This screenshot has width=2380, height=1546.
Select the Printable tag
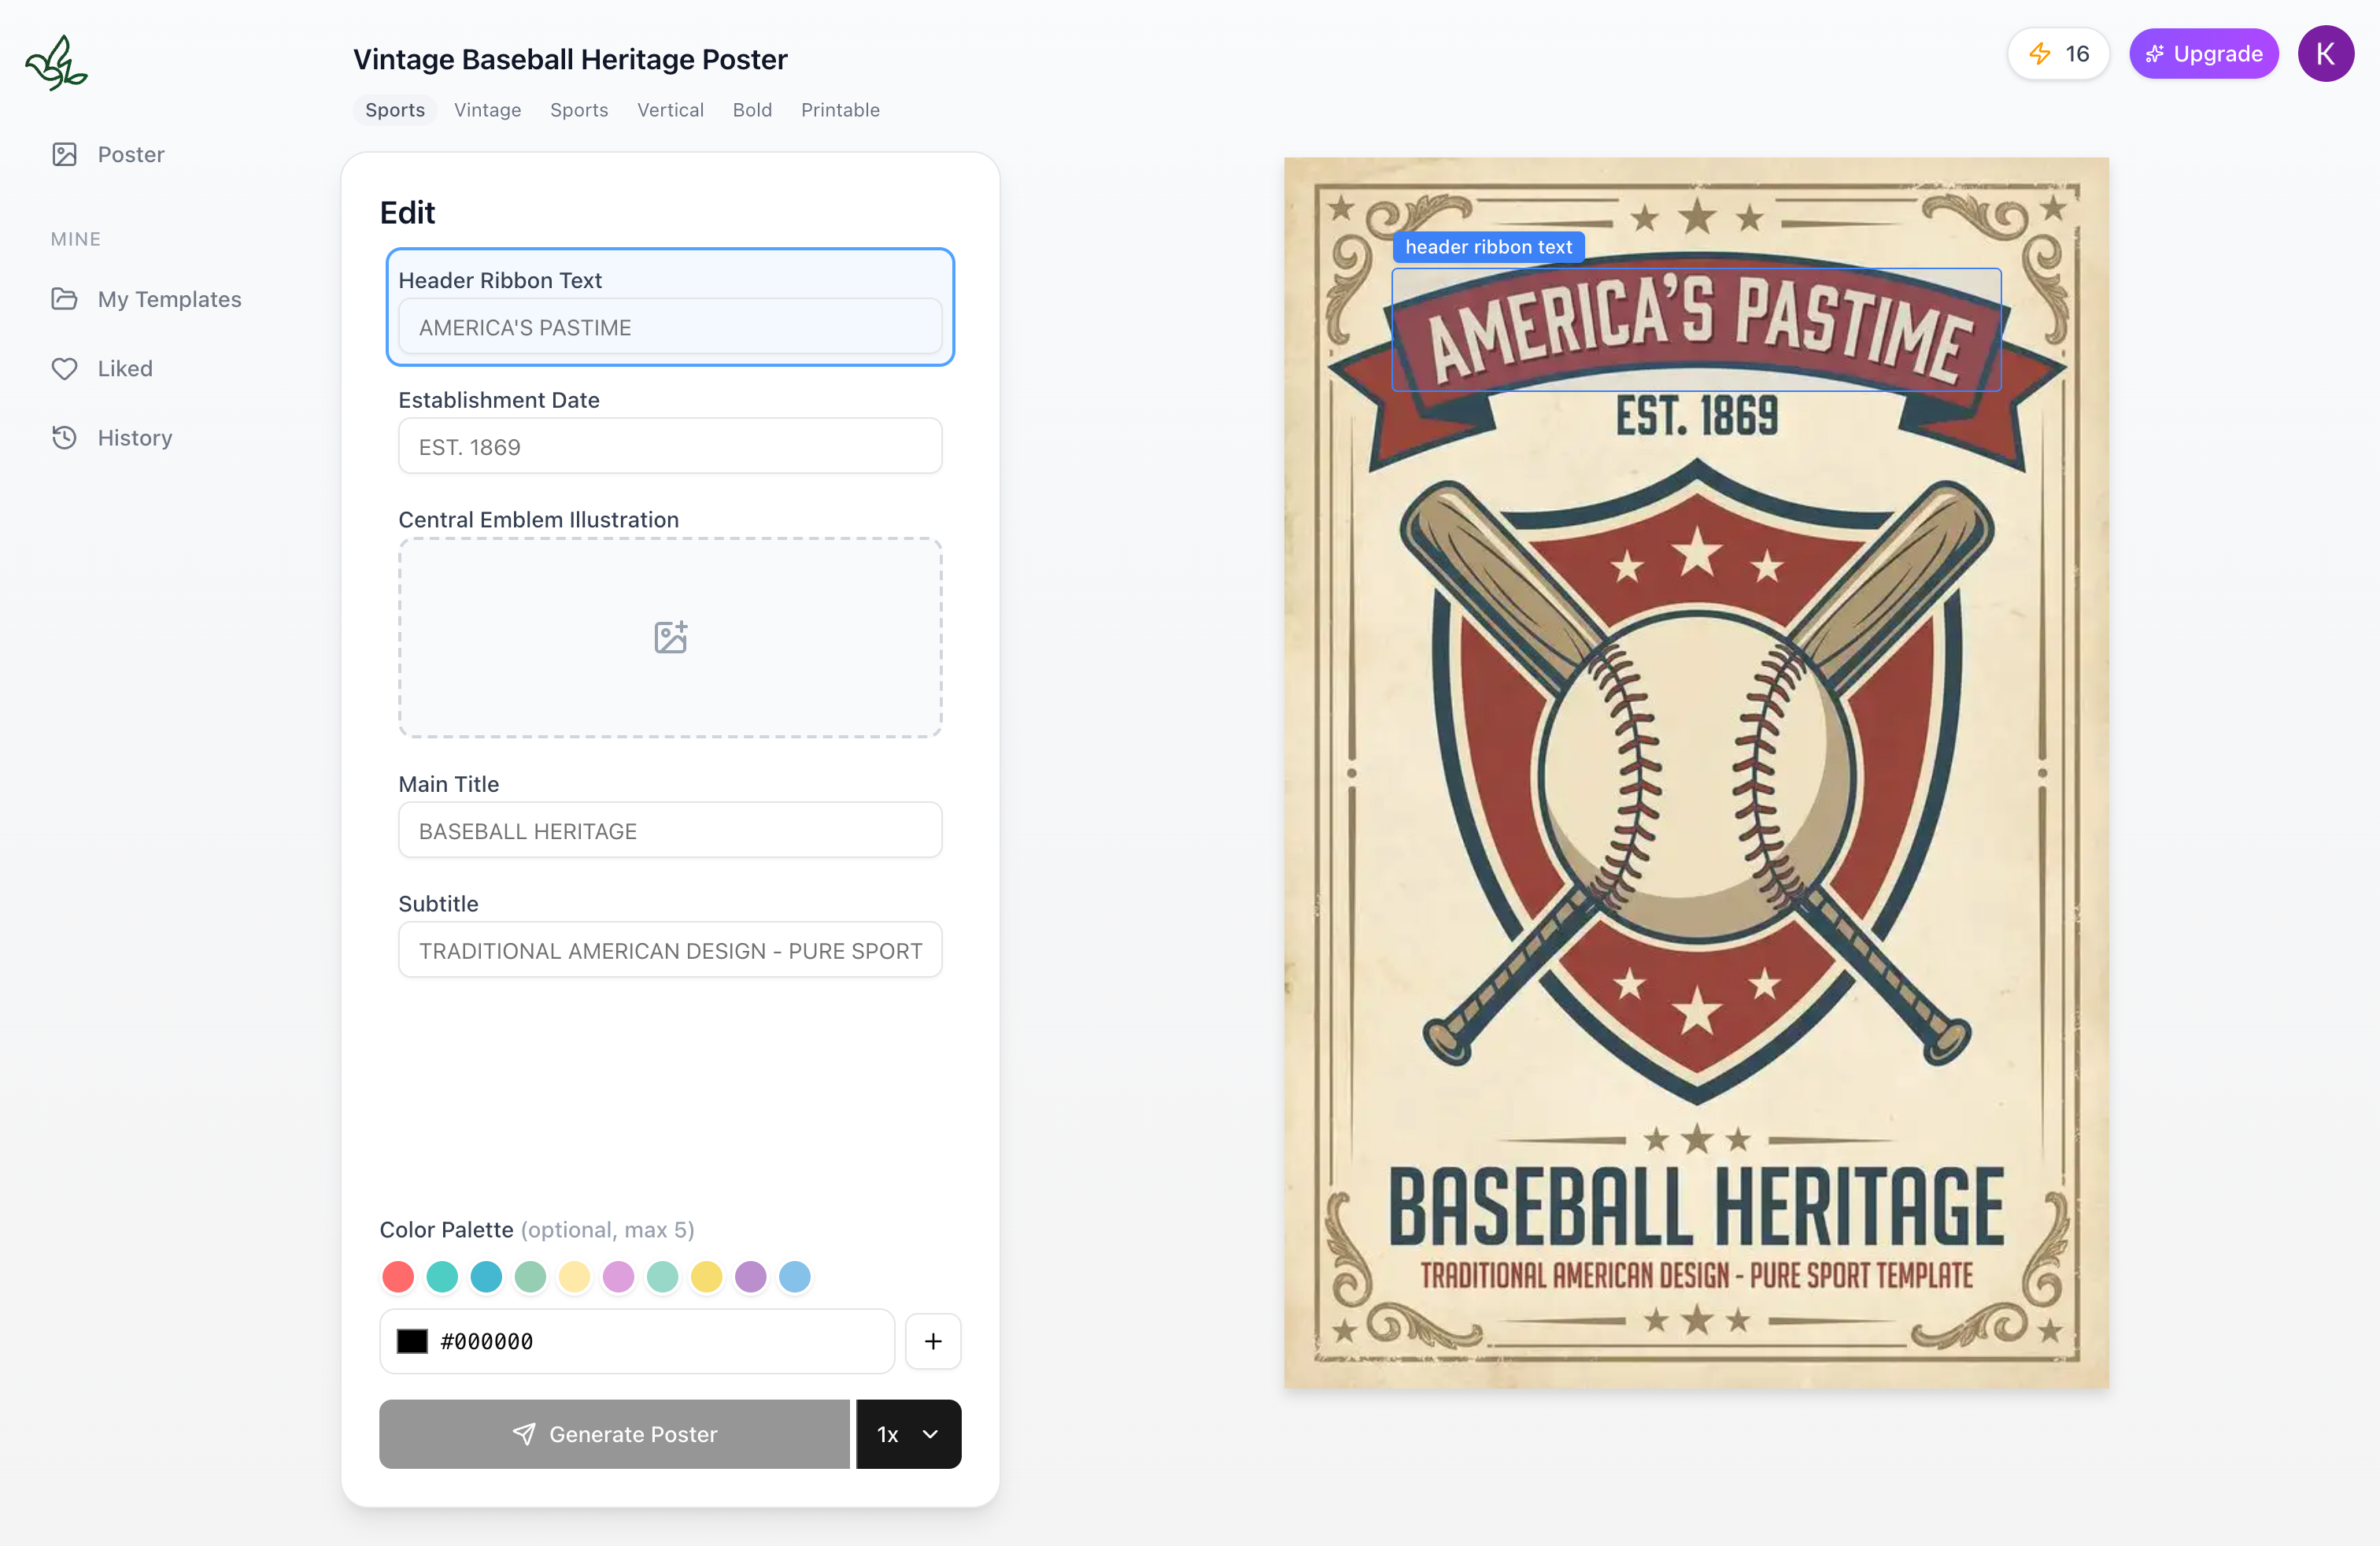840,110
